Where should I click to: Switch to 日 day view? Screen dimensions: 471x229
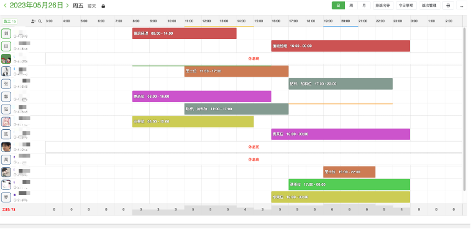coord(338,6)
